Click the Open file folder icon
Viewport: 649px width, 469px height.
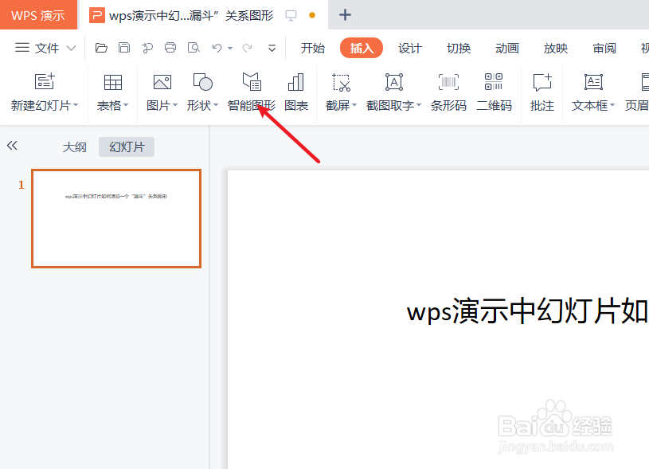point(101,48)
